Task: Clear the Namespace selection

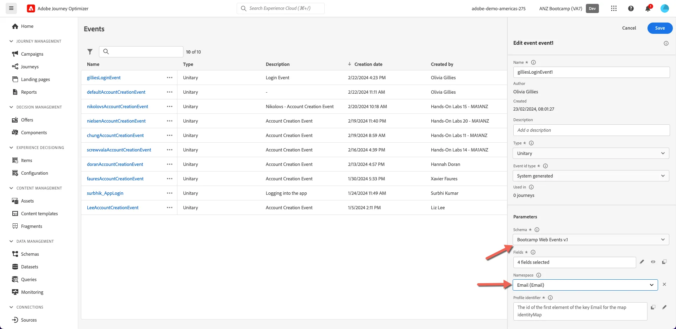Action: pos(664,284)
